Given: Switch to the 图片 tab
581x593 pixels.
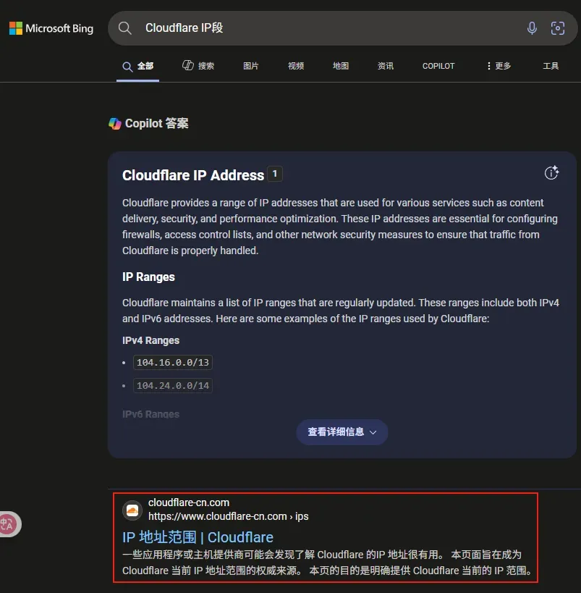Looking at the screenshot, I should point(251,66).
